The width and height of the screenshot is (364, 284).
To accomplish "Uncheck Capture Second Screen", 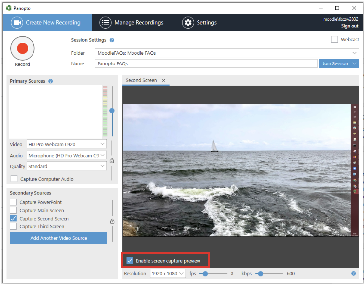I will click(x=14, y=219).
